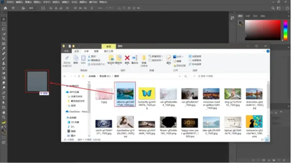This screenshot has width=291, height=163.
Task: Expand the 复制到 (Copy to) dropdown
Action: (119, 65)
